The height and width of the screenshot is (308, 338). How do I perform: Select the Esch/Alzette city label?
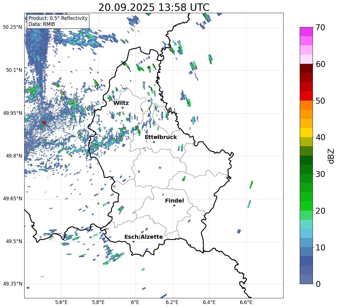[x=144, y=237]
